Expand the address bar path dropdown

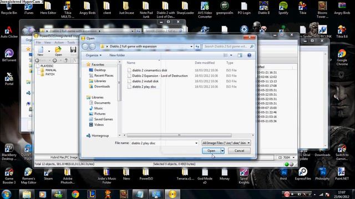tap(191, 46)
